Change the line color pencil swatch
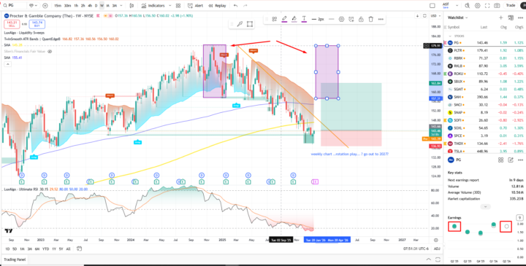Screen dimensions: 526x266 coord(284,19)
